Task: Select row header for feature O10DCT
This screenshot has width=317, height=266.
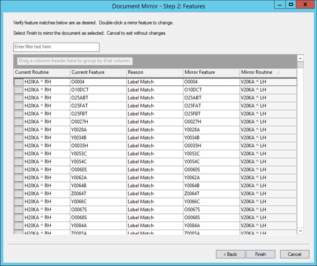Action: pyautogui.click(x=19, y=90)
